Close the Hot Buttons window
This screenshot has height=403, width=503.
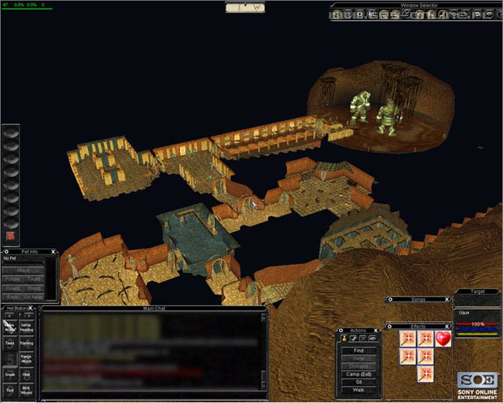pos(30,308)
